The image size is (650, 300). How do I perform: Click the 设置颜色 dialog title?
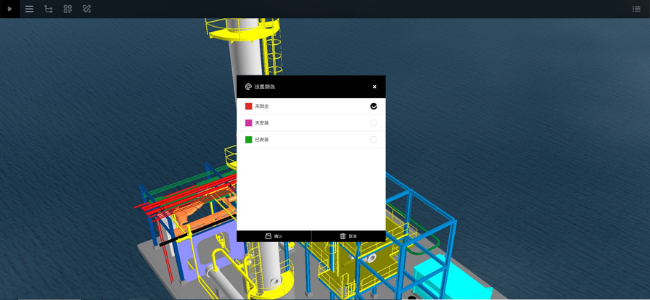(x=265, y=87)
